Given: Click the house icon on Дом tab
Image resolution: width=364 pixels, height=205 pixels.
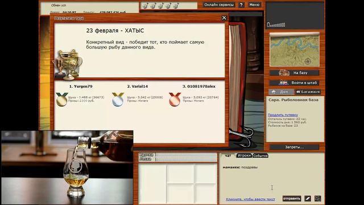Looking at the screenshot, I should (x=274, y=92).
